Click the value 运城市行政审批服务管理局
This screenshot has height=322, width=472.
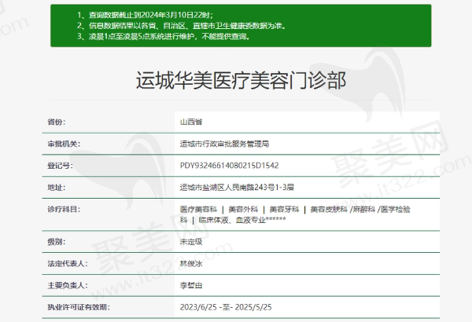point(224,144)
